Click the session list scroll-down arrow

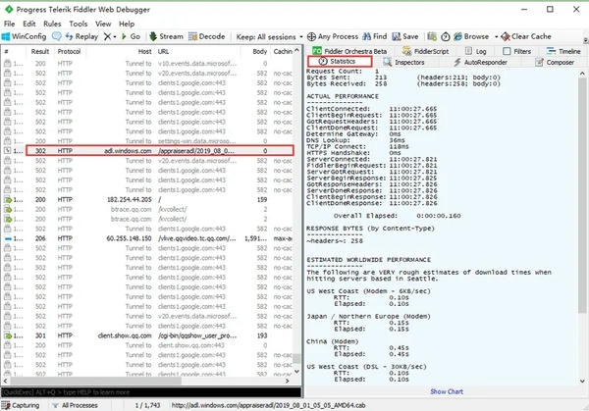[x=296, y=372]
